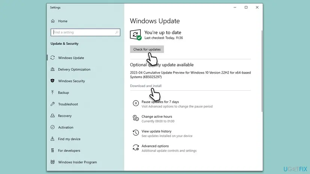Select Windows Update in sidebar
The image size is (310, 174).
click(x=71, y=58)
